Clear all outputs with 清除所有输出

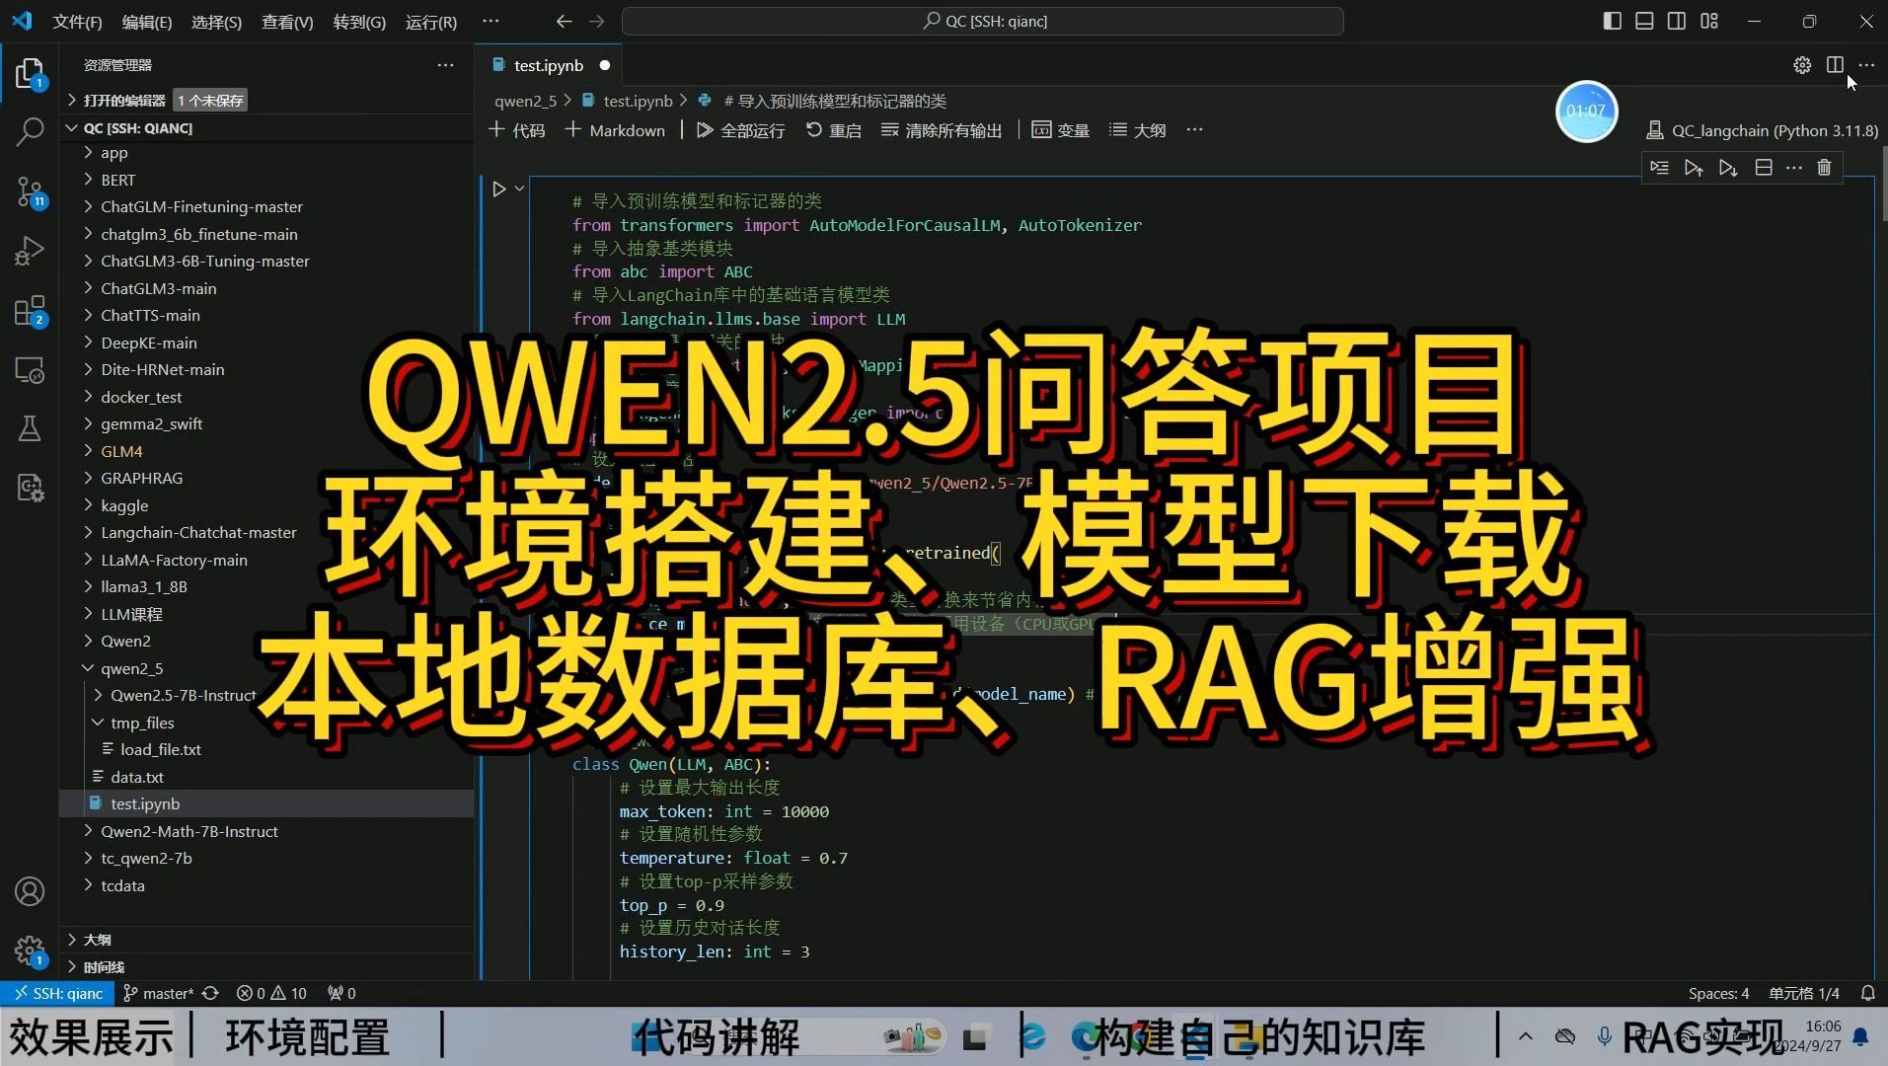941,130
